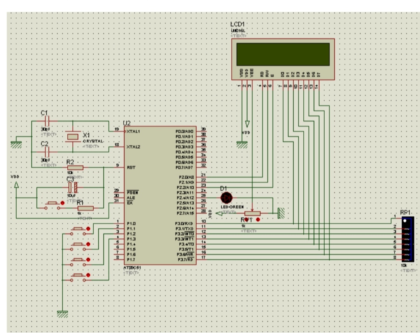Select the VDD power arrow at far left
Screen dimensions: 420x333
(16, 186)
